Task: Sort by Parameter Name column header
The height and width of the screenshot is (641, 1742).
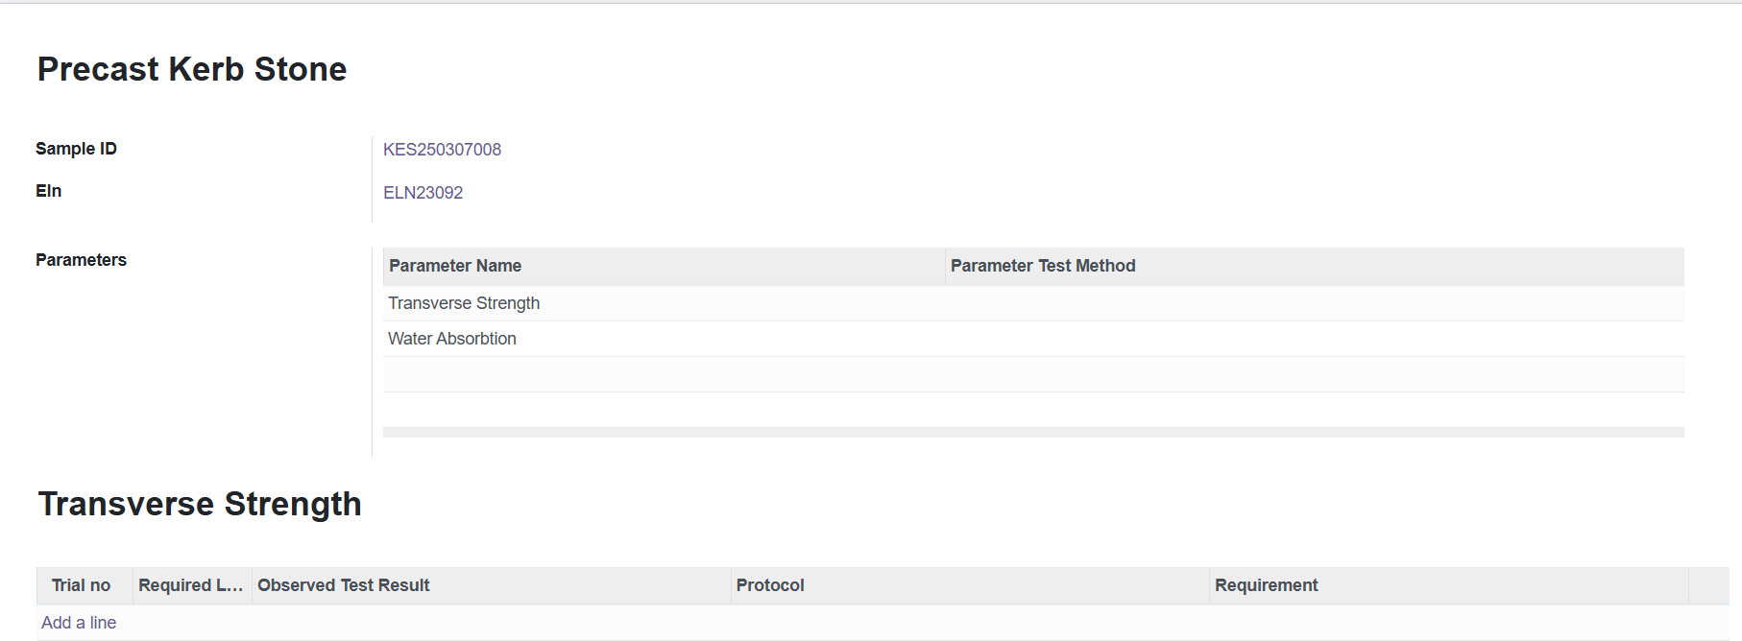Action: 664,266
